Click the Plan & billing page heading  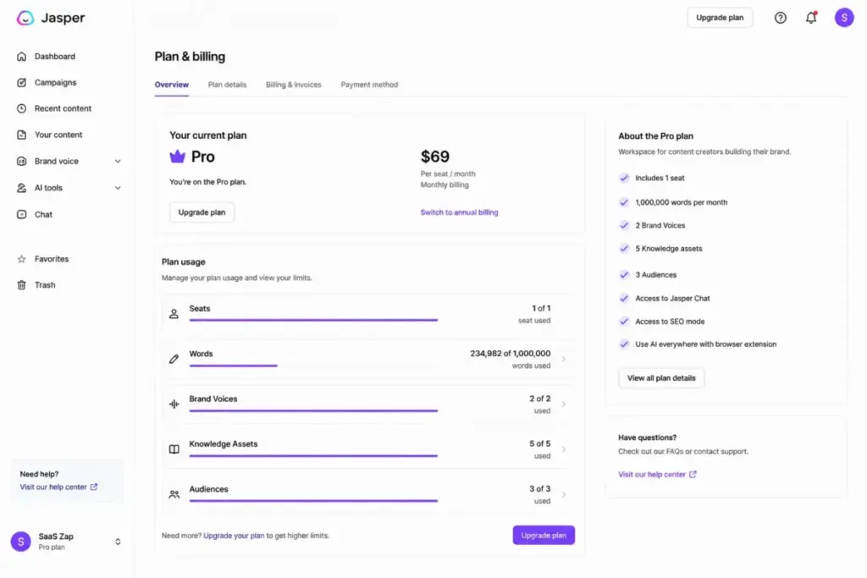190,57
